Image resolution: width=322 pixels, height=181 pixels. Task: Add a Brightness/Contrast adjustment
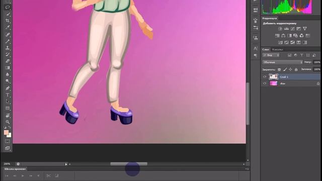[x=280, y=29]
